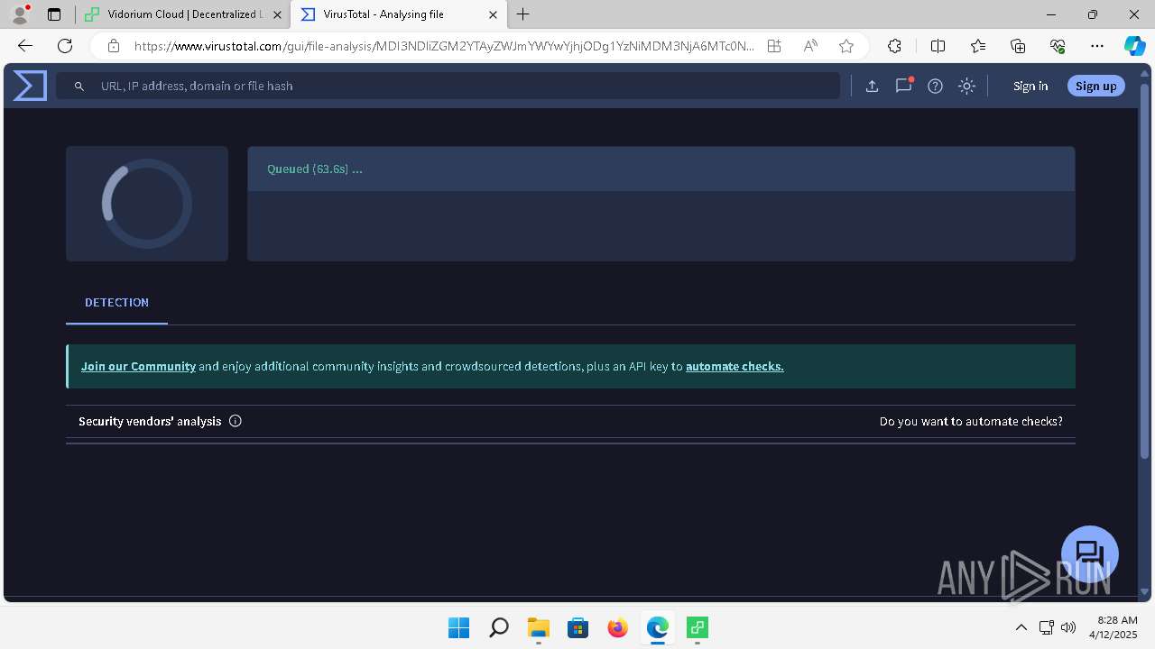This screenshot has width=1155, height=649.
Task: Click the Edge icon in taskbar
Action: point(658,627)
